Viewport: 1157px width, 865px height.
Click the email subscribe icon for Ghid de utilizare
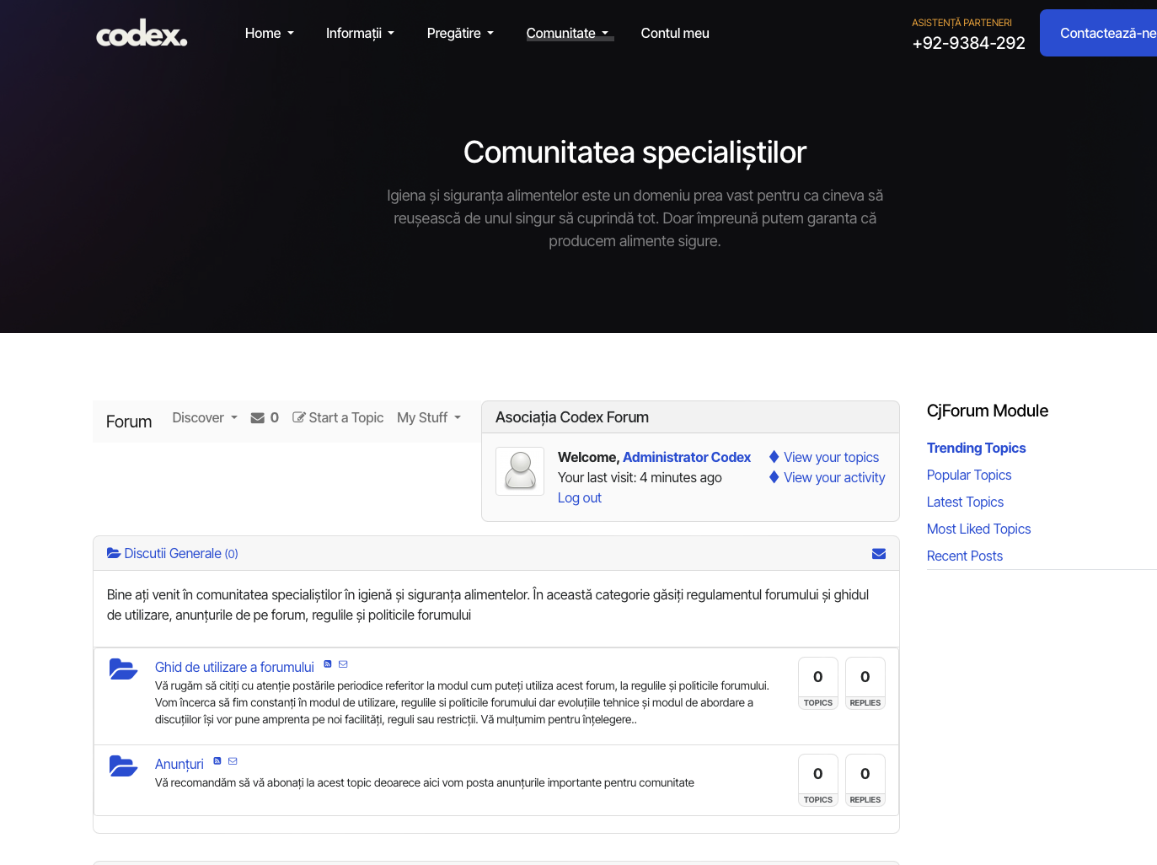[343, 664]
